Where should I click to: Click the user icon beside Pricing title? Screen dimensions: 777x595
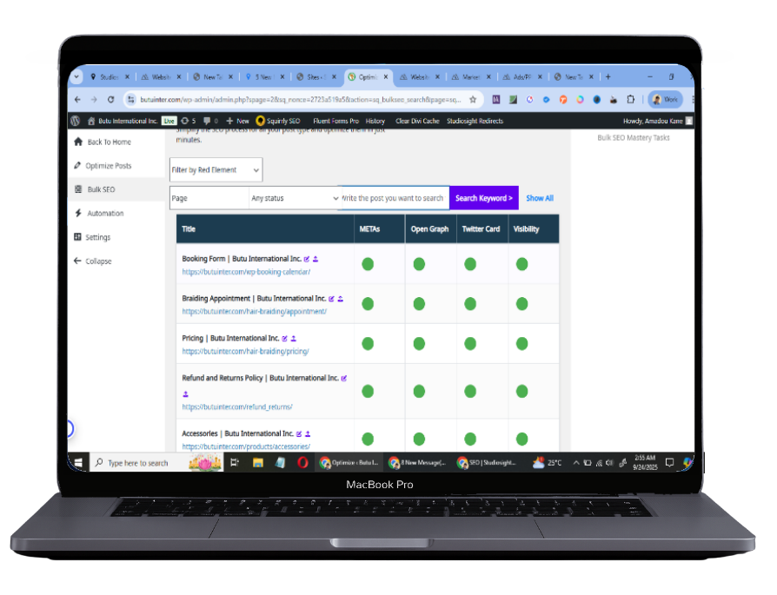point(294,339)
